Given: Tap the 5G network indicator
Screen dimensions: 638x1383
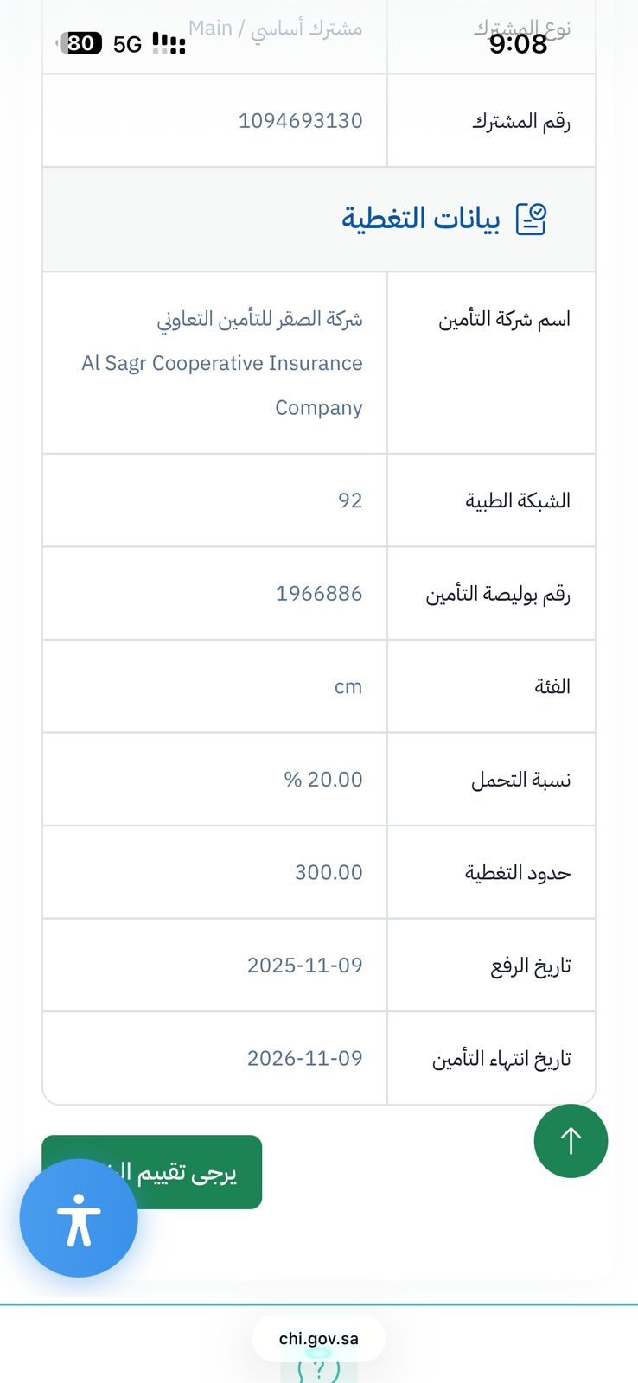Looking at the screenshot, I should pos(127,44).
